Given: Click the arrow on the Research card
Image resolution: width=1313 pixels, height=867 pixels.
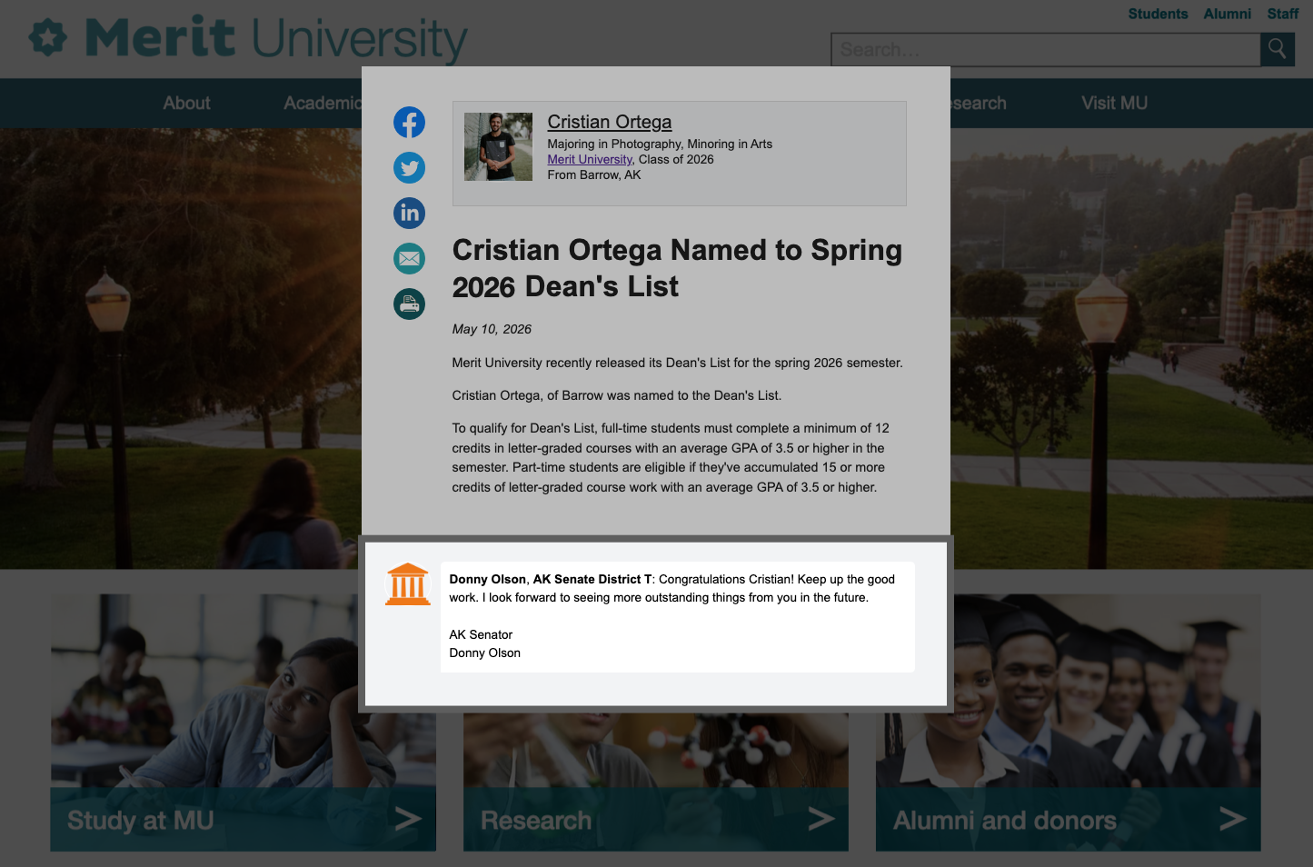Looking at the screenshot, I should 820,819.
